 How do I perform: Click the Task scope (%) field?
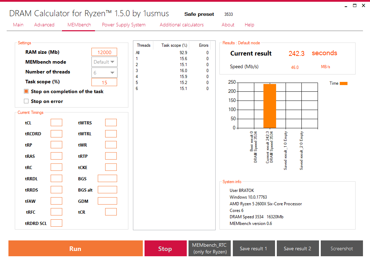click(x=104, y=82)
